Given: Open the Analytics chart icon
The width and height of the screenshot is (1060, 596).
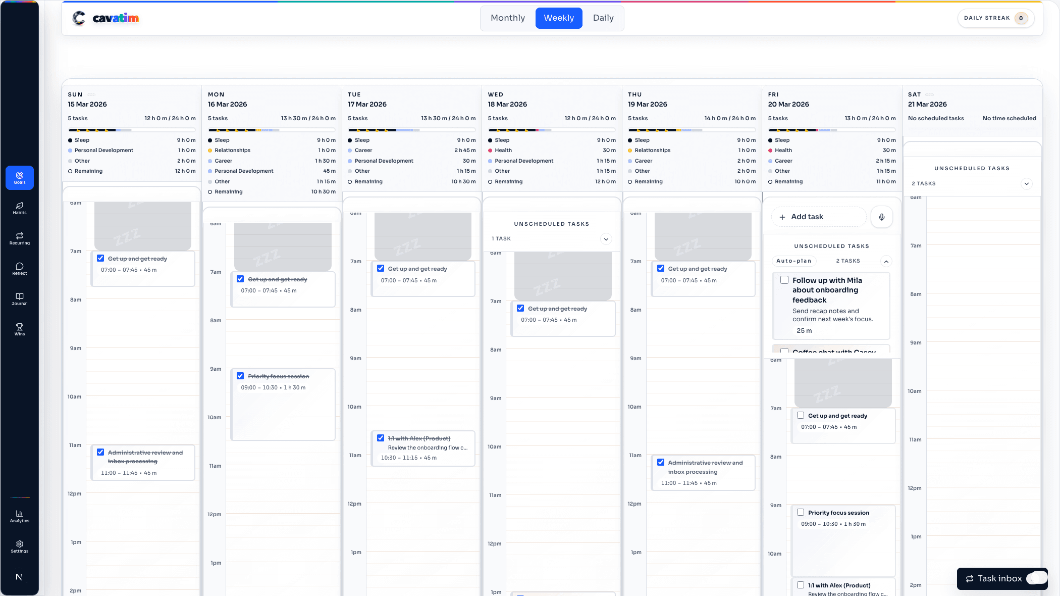Looking at the screenshot, I should coord(20,516).
